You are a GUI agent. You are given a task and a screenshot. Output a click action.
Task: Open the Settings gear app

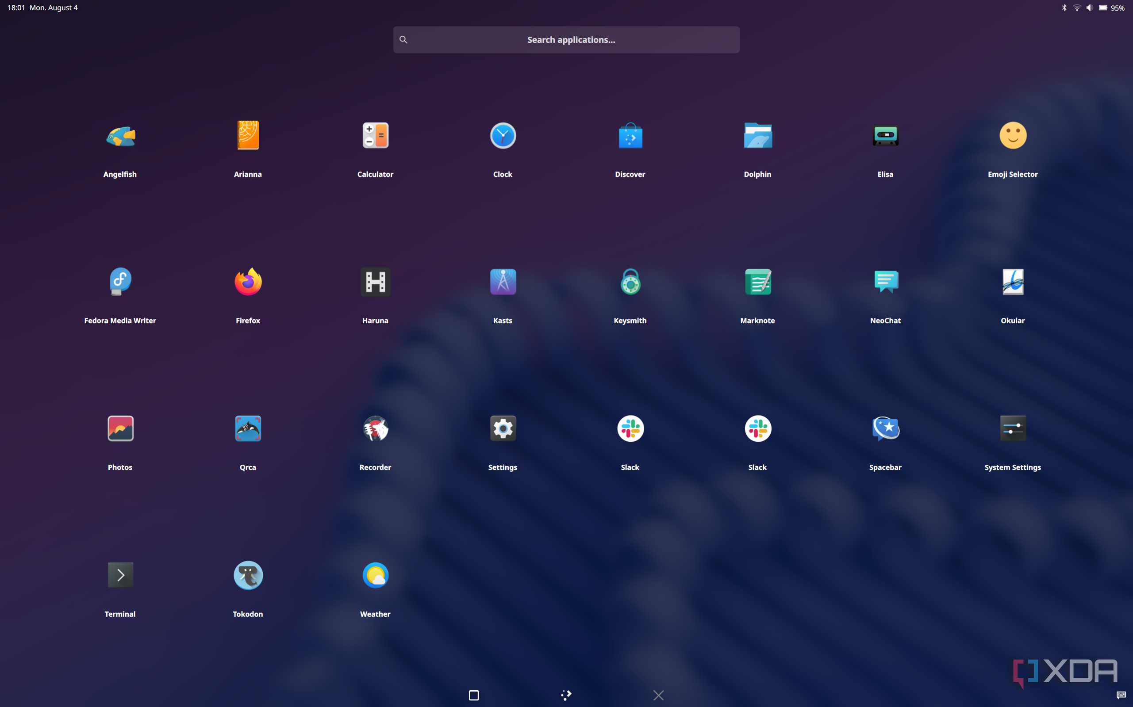coord(503,428)
